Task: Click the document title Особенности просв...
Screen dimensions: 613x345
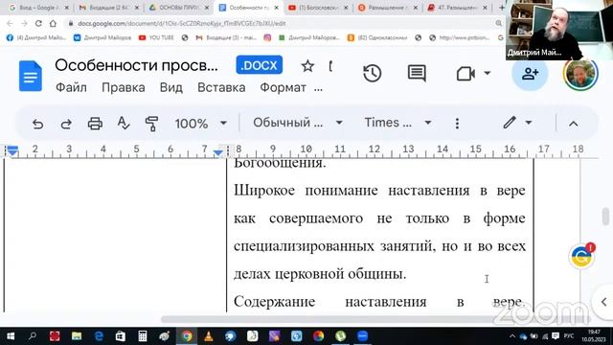Action: pyautogui.click(x=136, y=65)
